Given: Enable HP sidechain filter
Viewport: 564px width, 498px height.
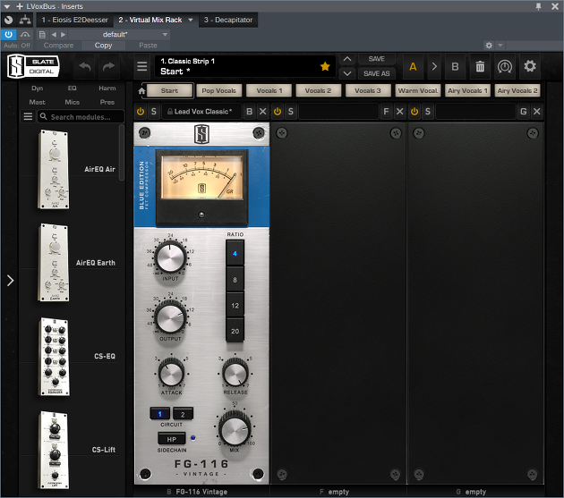Looking at the screenshot, I should (172, 439).
